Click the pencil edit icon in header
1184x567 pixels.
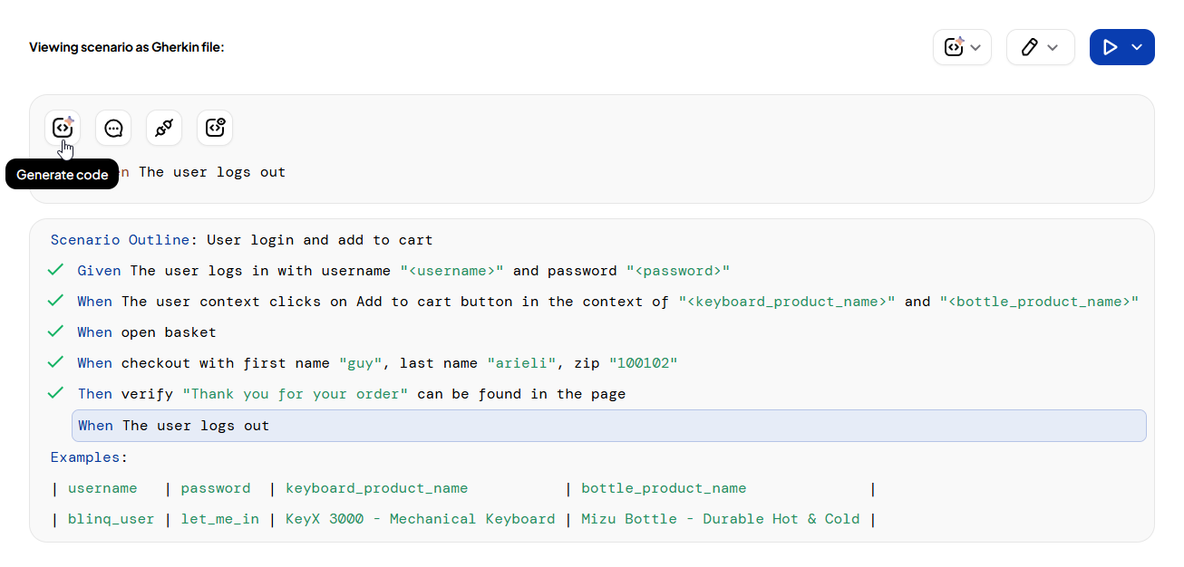1029,47
